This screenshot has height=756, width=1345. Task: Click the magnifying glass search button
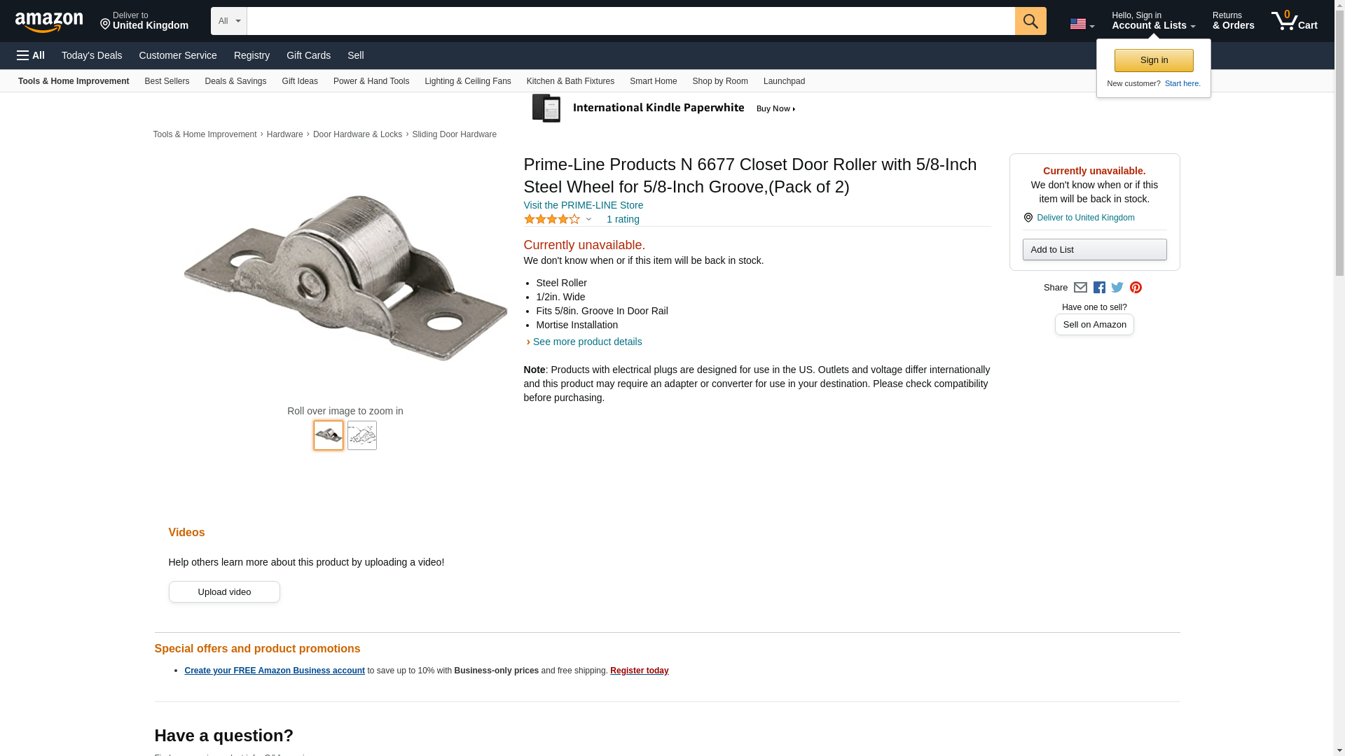coord(1030,21)
